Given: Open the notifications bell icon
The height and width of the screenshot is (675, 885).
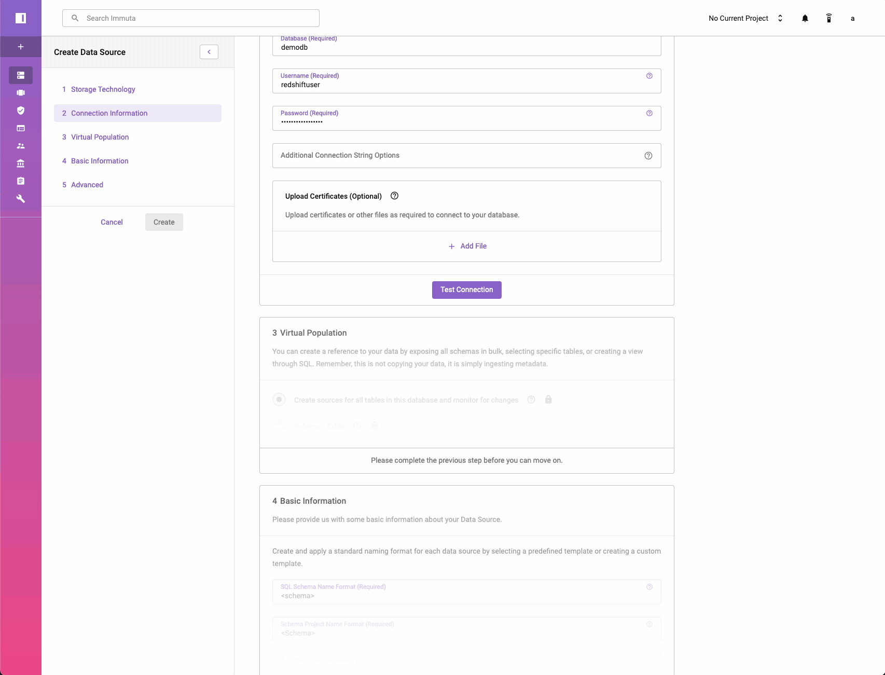Looking at the screenshot, I should [805, 18].
